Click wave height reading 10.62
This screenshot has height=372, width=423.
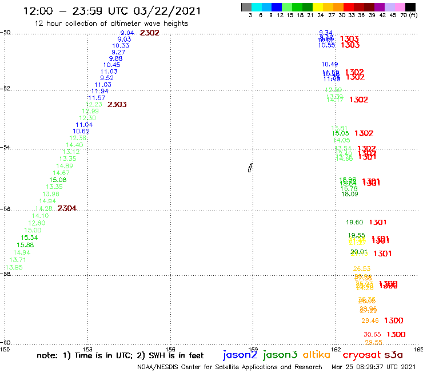(81, 131)
